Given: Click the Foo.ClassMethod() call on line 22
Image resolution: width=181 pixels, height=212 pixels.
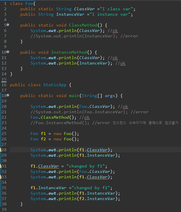Looking at the screenshot, I should pyautogui.click(x=54, y=117).
